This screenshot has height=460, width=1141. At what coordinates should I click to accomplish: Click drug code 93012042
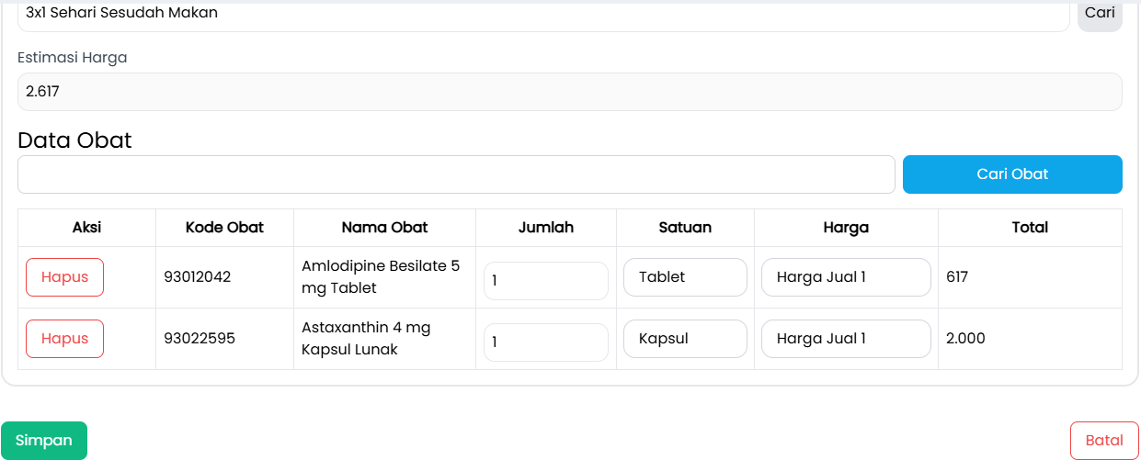pyautogui.click(x=198, y=277)
